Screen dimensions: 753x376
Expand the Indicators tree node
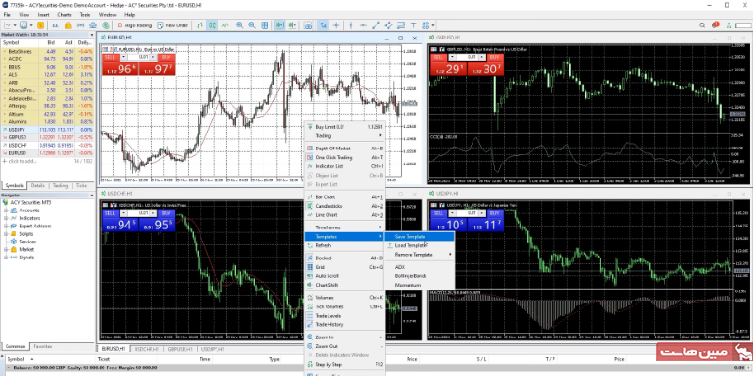tap(7, 218)
